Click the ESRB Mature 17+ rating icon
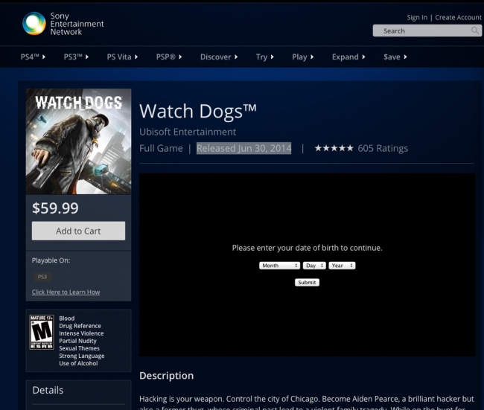This screenshot has width=484, height=410. (41, 332)
